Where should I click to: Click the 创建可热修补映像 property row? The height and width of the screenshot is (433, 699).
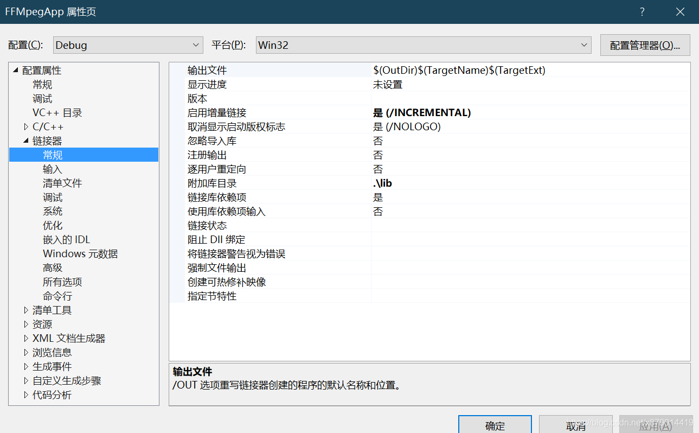(429, 282)
